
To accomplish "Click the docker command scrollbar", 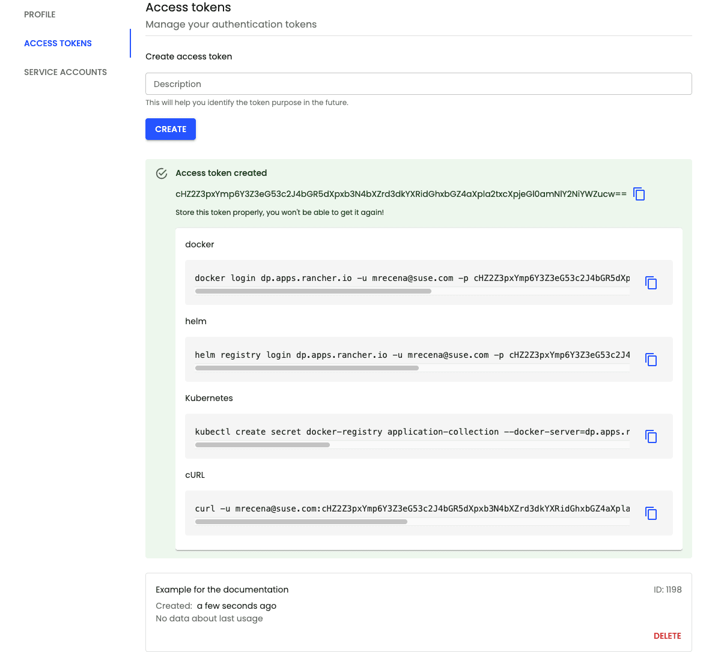I will click(312, 291).
